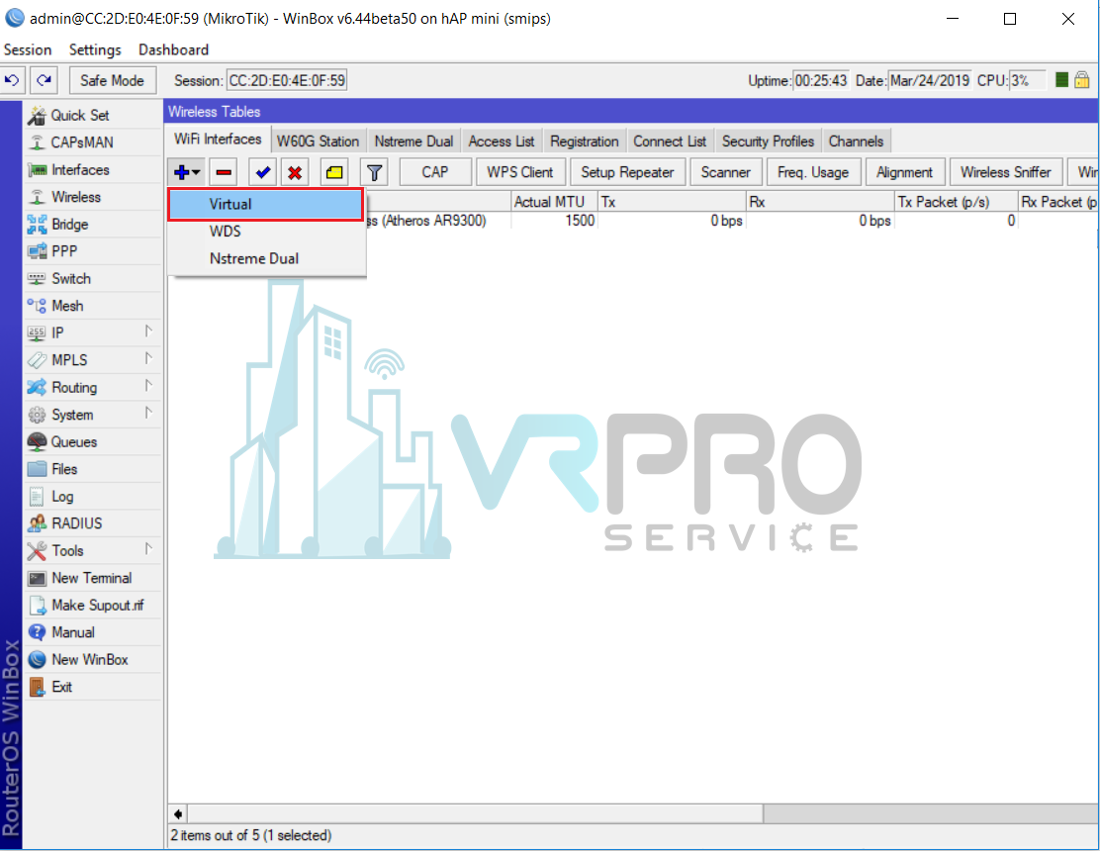The width and height of the screenshot is (1100, 851).
Task: Click the blue checkmark Enable icon
Action: 263,172
